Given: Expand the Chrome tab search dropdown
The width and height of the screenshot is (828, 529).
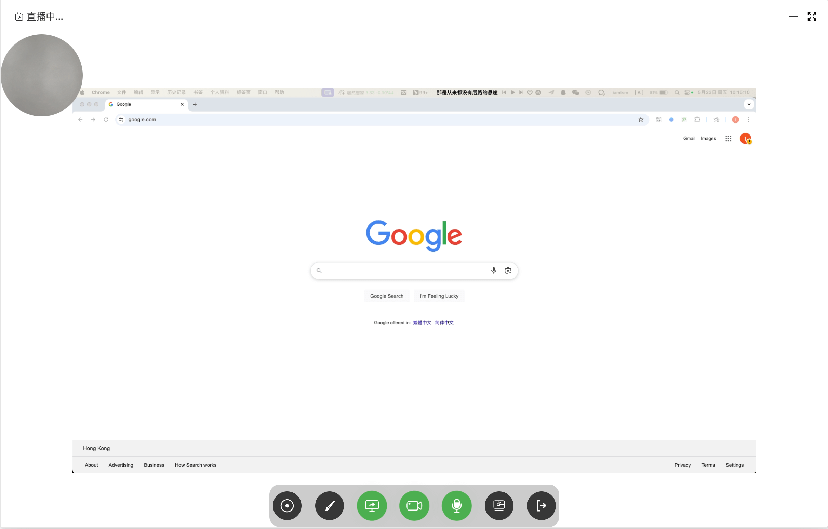Looking at the screenshot, I should [x=749, y=104].
